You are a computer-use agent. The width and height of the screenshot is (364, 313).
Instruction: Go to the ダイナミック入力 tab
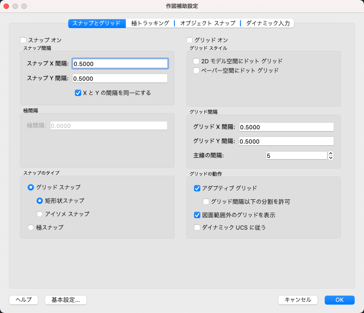click(268, 23)
